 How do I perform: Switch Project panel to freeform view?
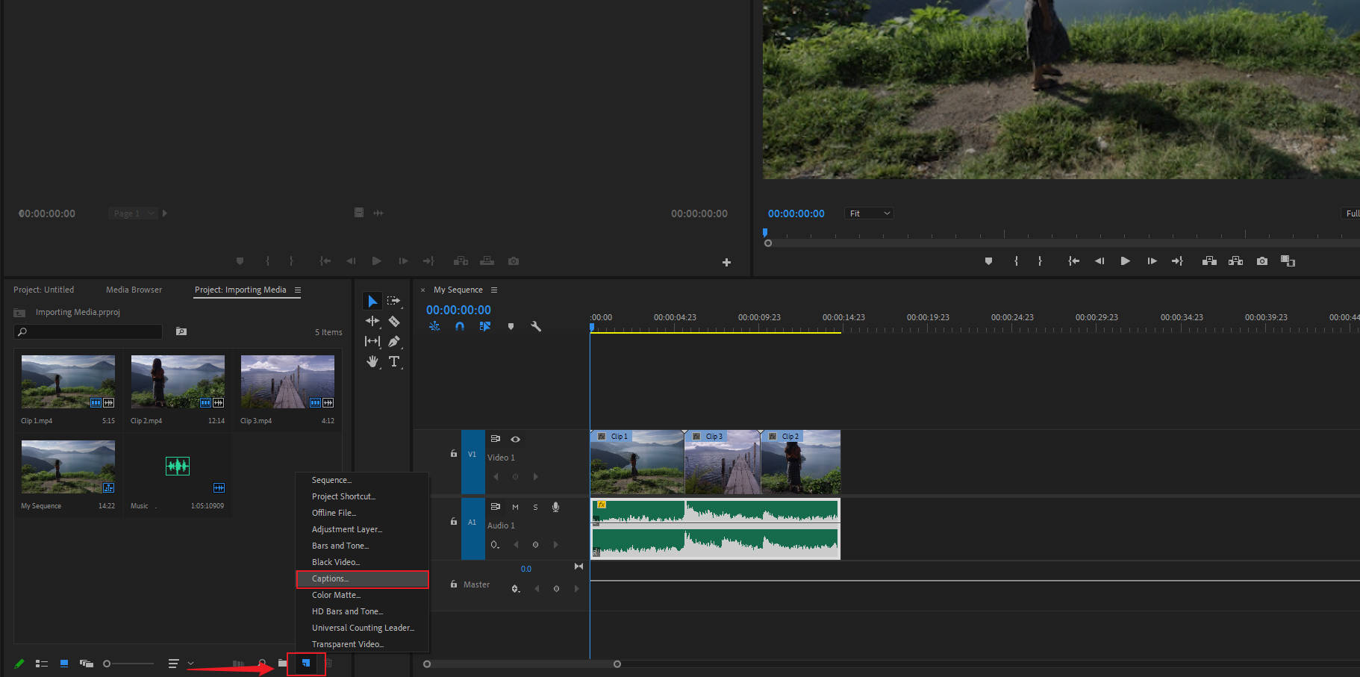[x=87, y=663]
